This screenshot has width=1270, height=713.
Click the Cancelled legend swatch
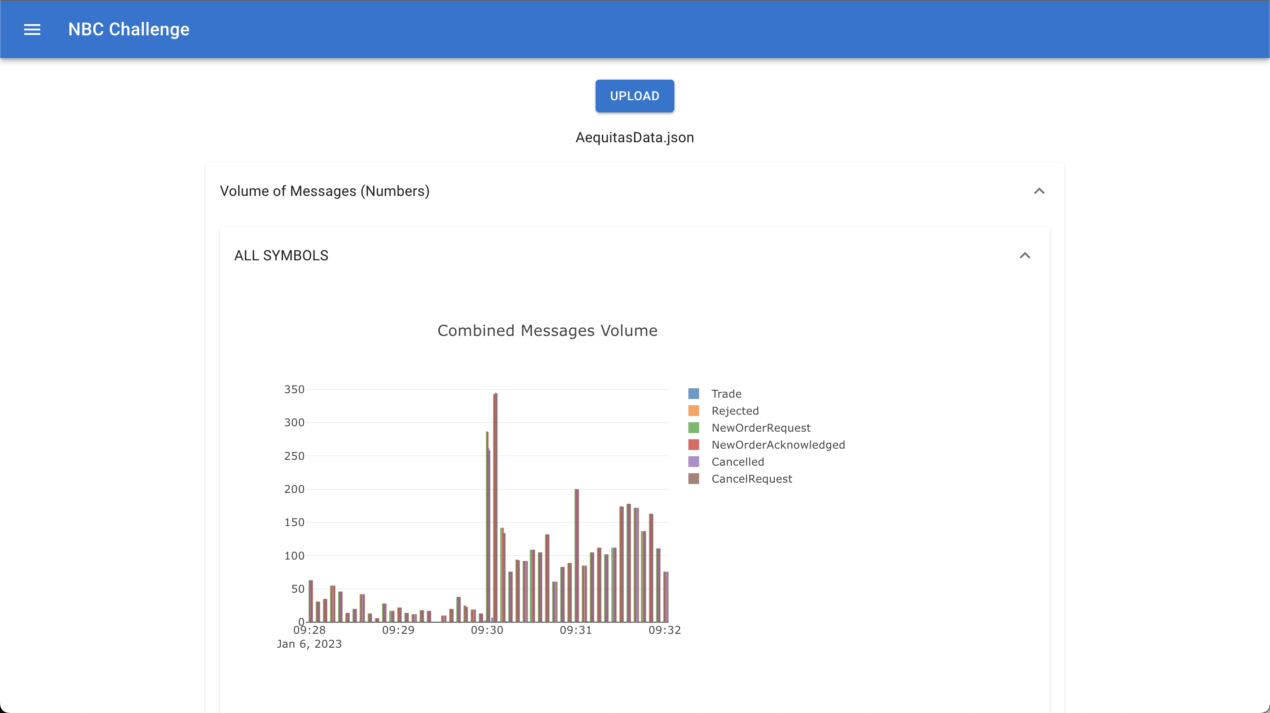[694, 461]
